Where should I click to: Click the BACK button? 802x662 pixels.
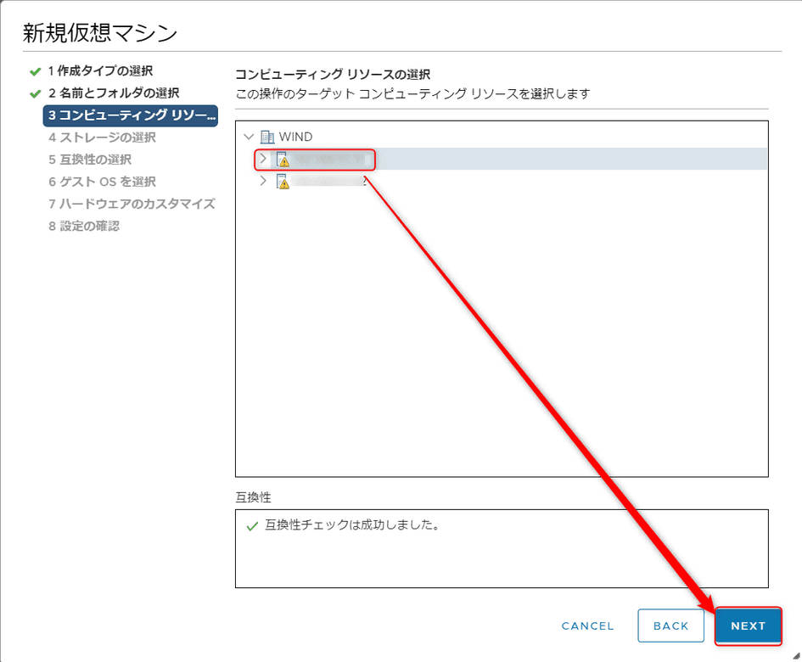[x=670, y=626]
